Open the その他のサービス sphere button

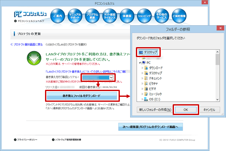pos(162,16)
